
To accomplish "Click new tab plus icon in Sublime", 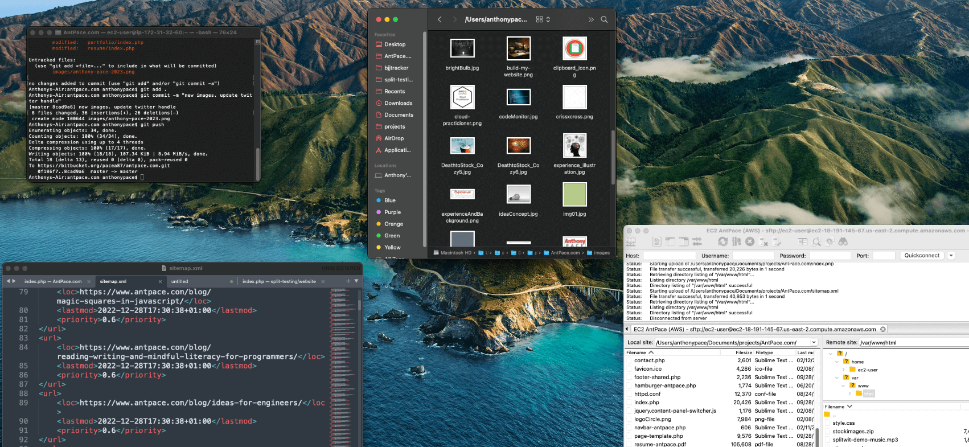I will point(348,281).
